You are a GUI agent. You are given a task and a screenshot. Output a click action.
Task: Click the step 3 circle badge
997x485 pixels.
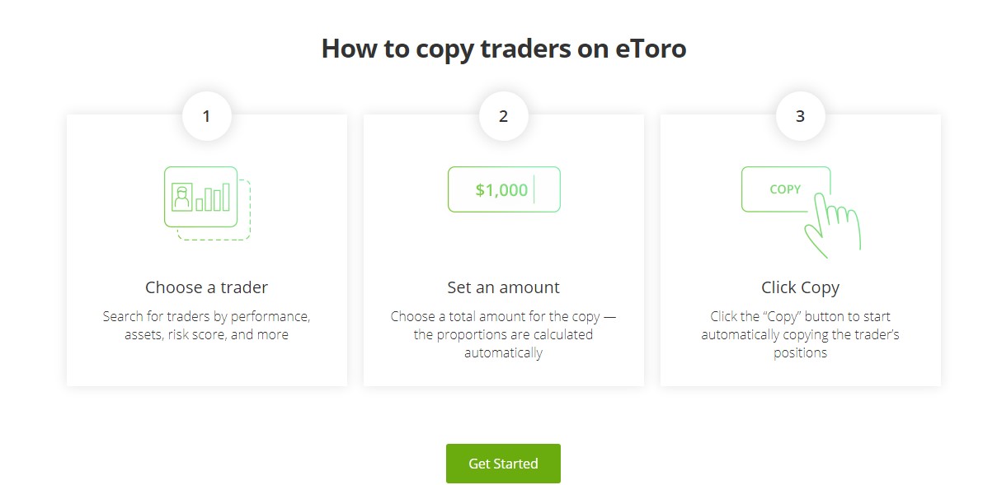click(x=800, y=115)
